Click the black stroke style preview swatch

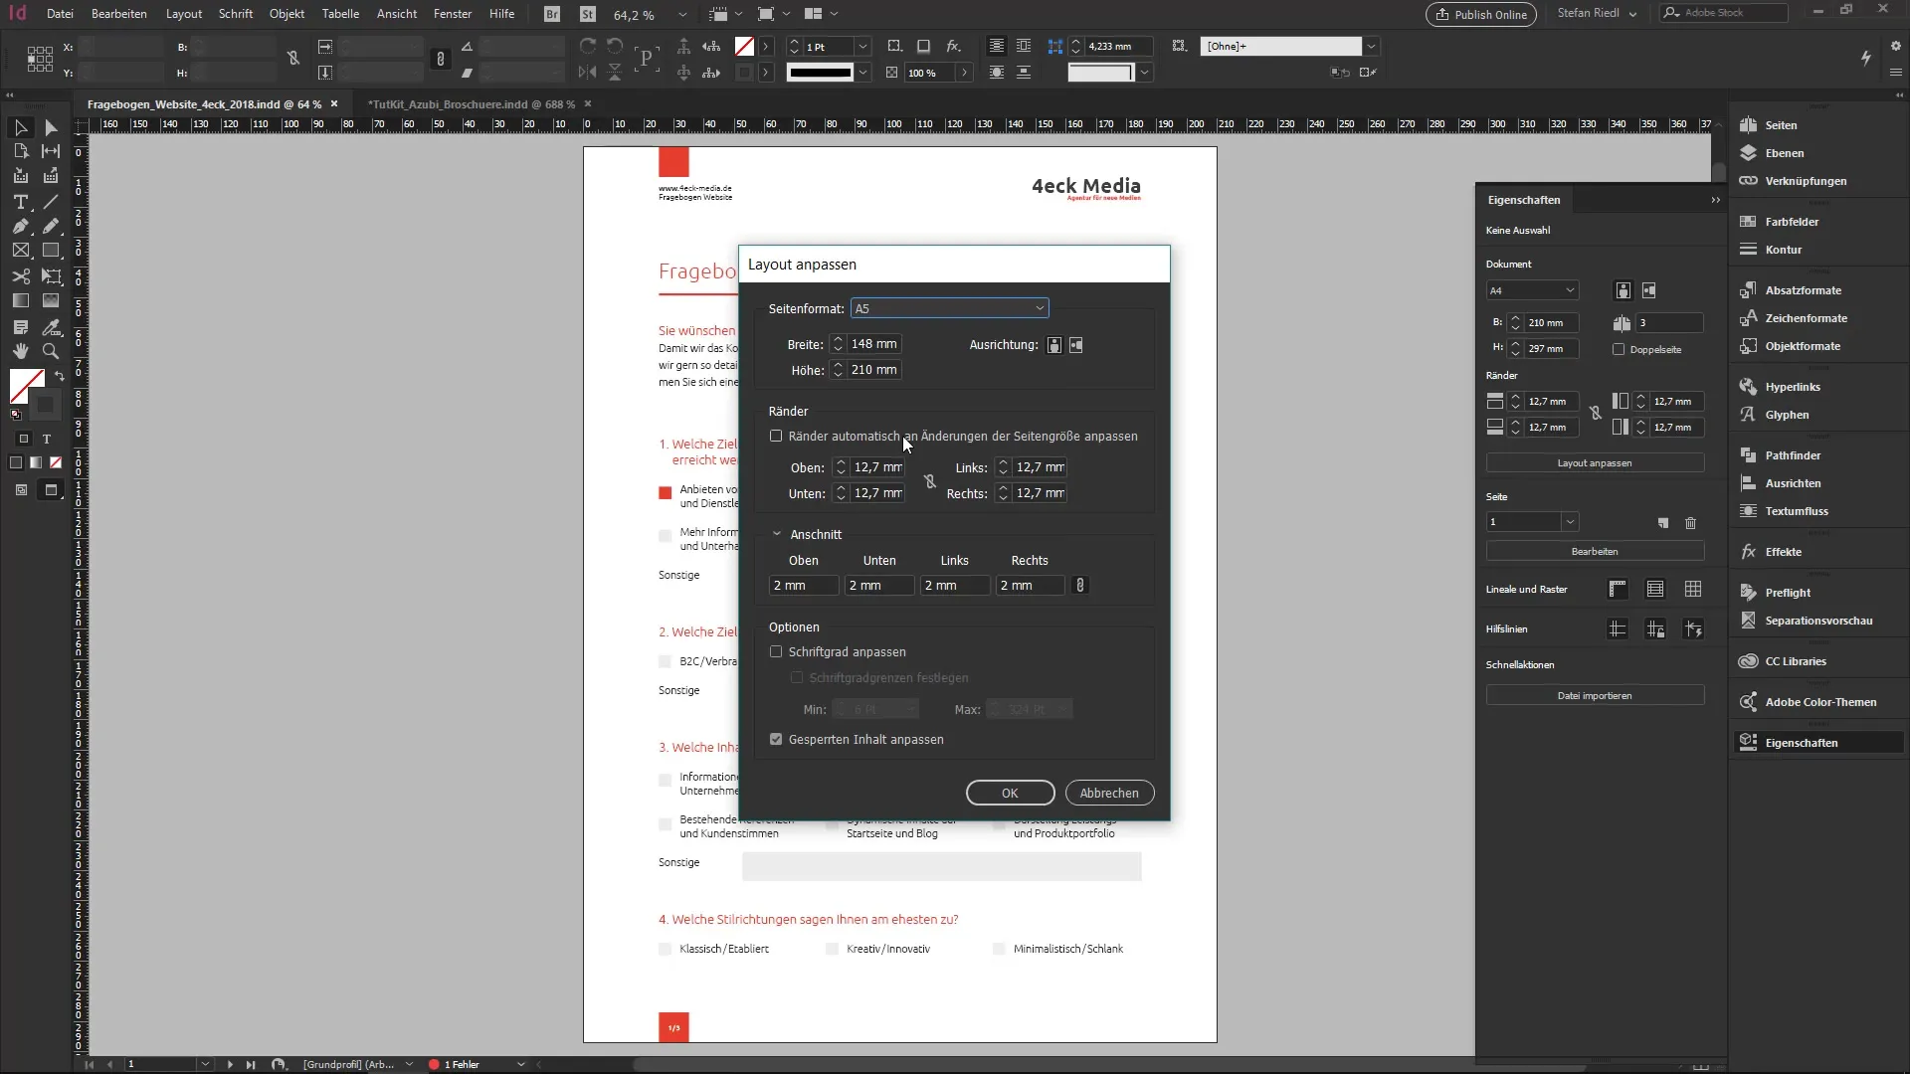(820, 73)
